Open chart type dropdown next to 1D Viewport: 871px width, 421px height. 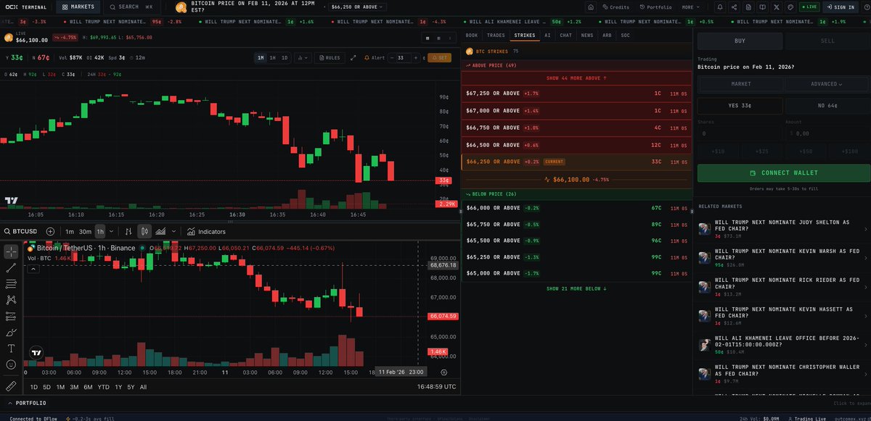(303, 58)
